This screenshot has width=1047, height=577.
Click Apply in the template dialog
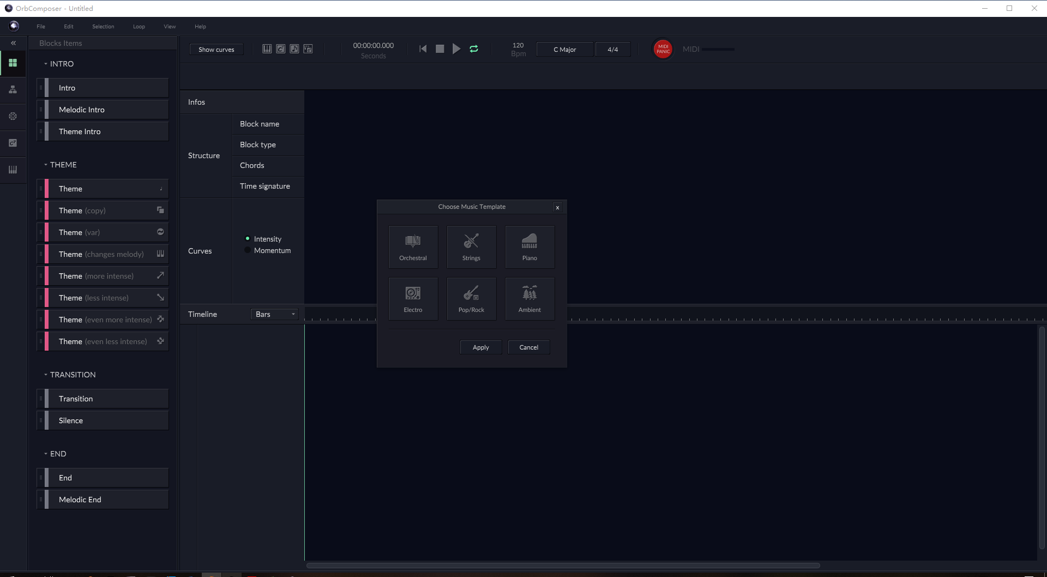pos(480,347)
